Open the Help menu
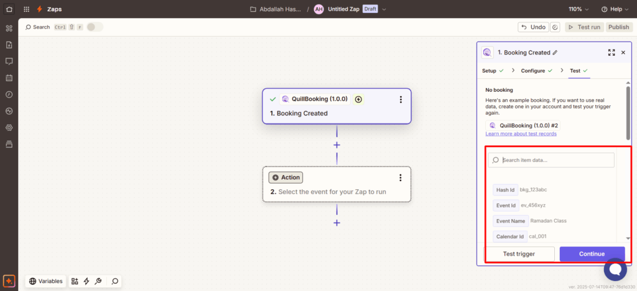This screenshot has height=291, width=637. (x=615, y=9)
